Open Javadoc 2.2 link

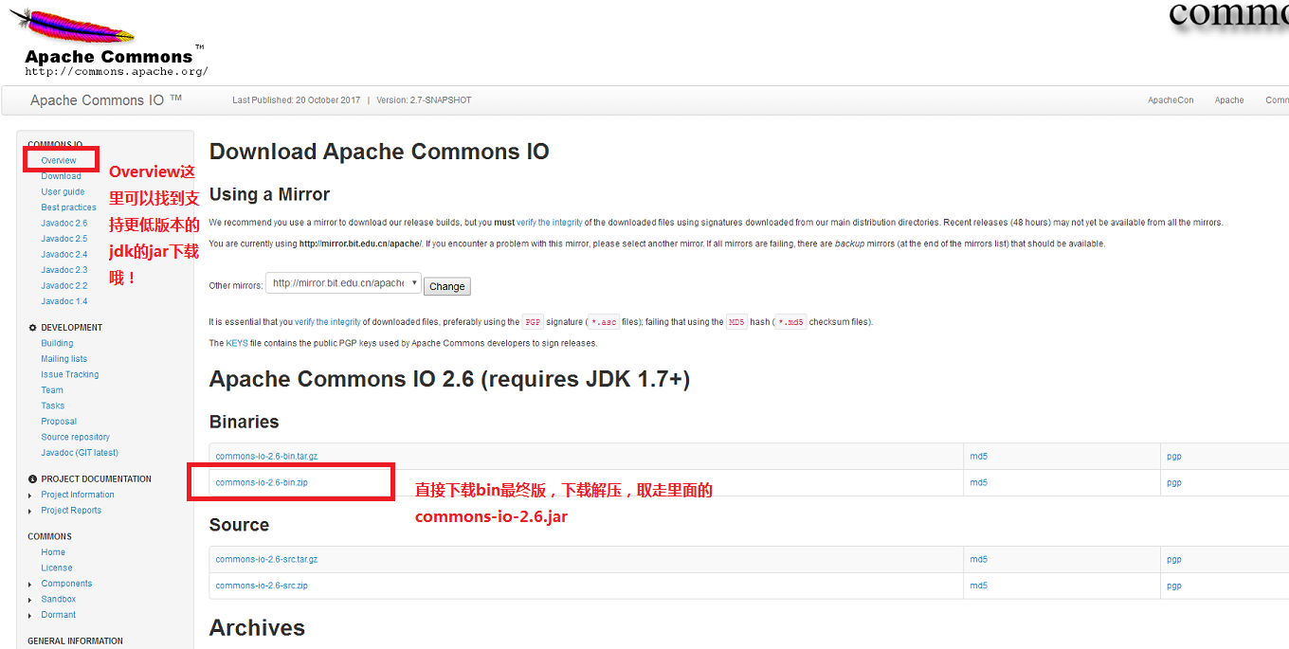(64, 286)
